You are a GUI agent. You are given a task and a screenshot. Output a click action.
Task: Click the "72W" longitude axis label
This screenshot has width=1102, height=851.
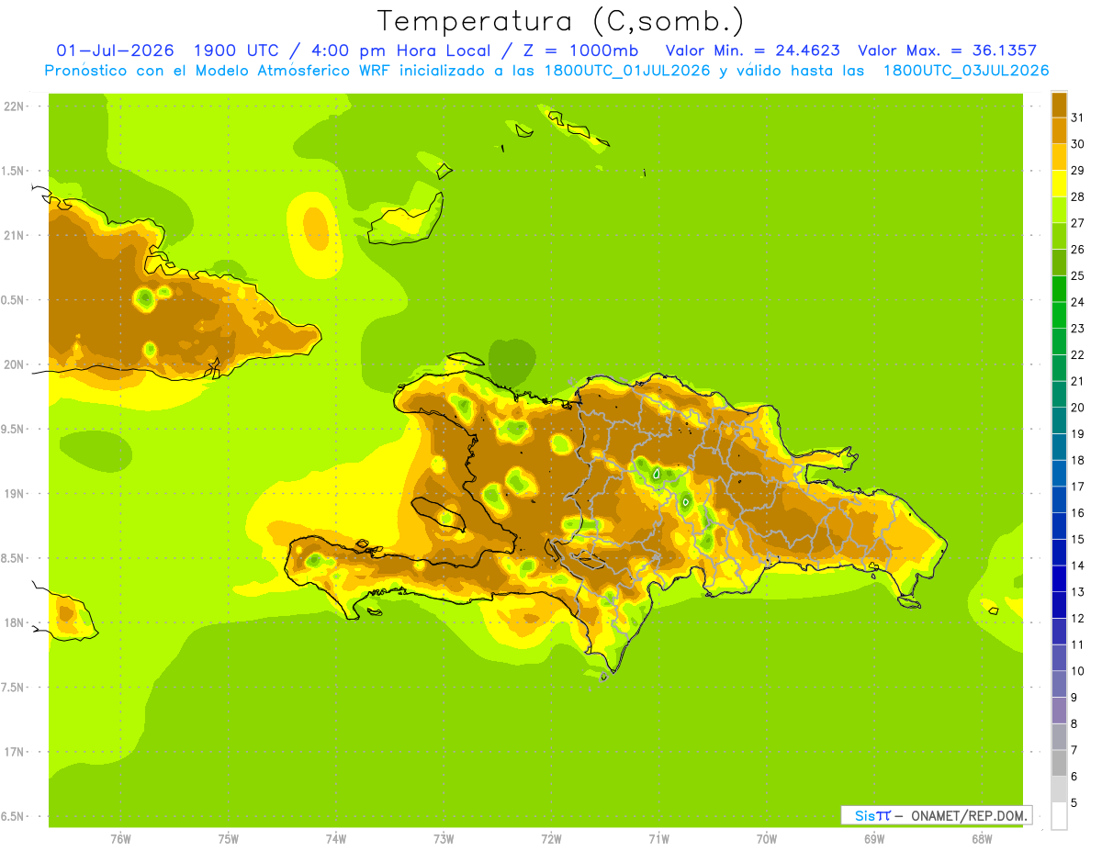click(551, 839)
